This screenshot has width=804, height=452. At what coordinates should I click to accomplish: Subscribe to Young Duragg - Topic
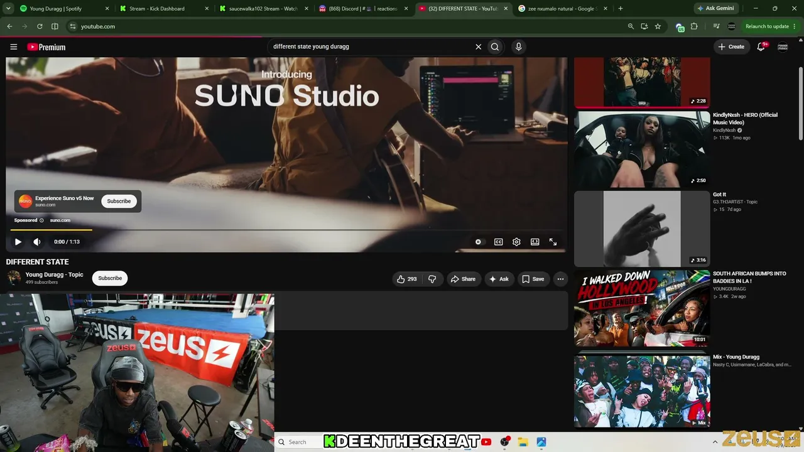coord(110,278)
